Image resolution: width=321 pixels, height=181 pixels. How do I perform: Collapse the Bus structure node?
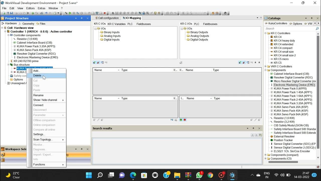[8, 65]
